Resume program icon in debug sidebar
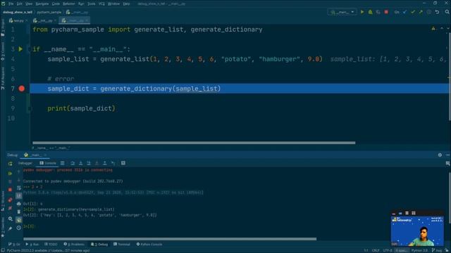 [10, 174]
